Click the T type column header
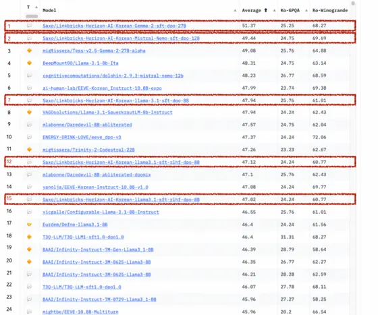This screenshot has width=378, height=315. pyautogui.click(x=28, y=7)
